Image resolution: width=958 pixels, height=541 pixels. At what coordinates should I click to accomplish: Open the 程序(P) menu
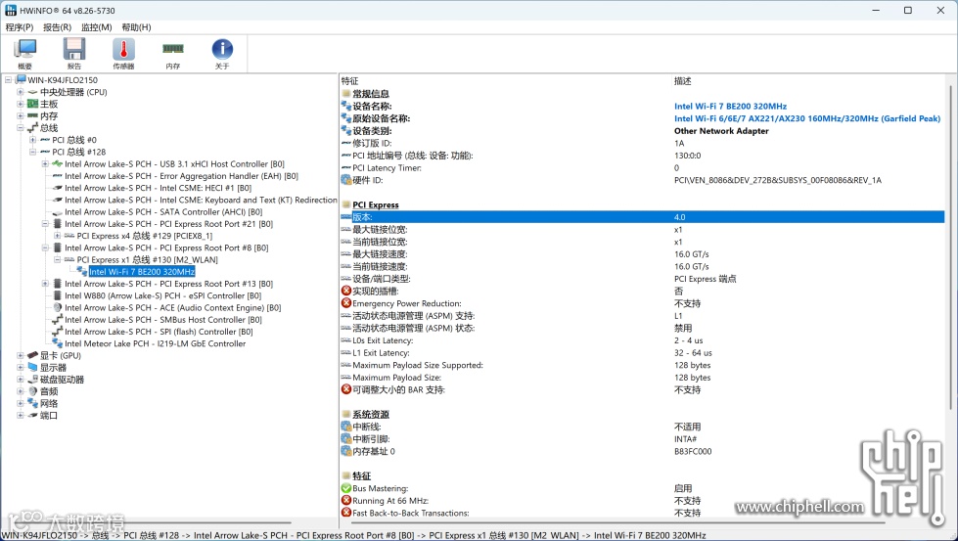point(20,27)
